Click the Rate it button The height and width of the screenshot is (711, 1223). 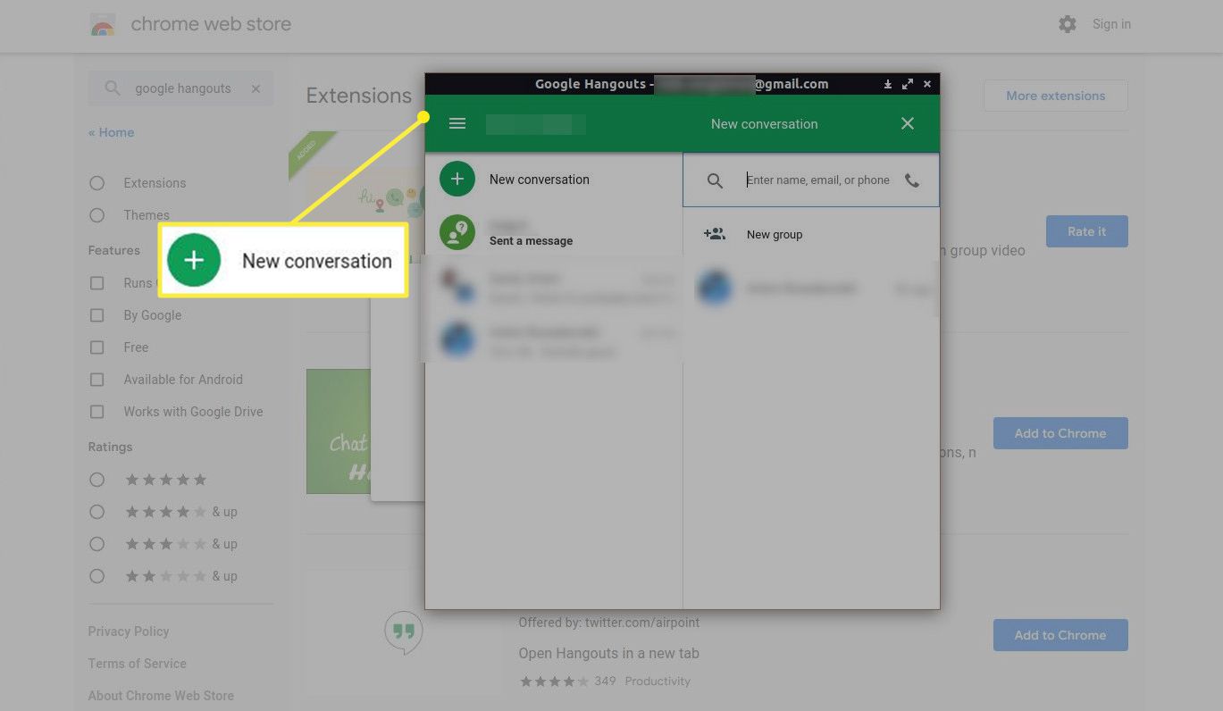pos(1086,231)
